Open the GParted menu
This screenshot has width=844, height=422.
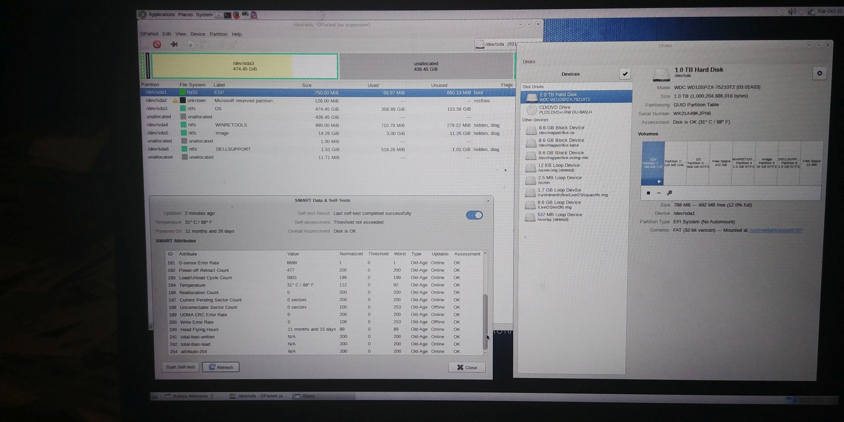(x=149, y=34)
